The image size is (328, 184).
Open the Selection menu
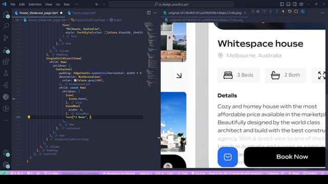pos(35,4)
